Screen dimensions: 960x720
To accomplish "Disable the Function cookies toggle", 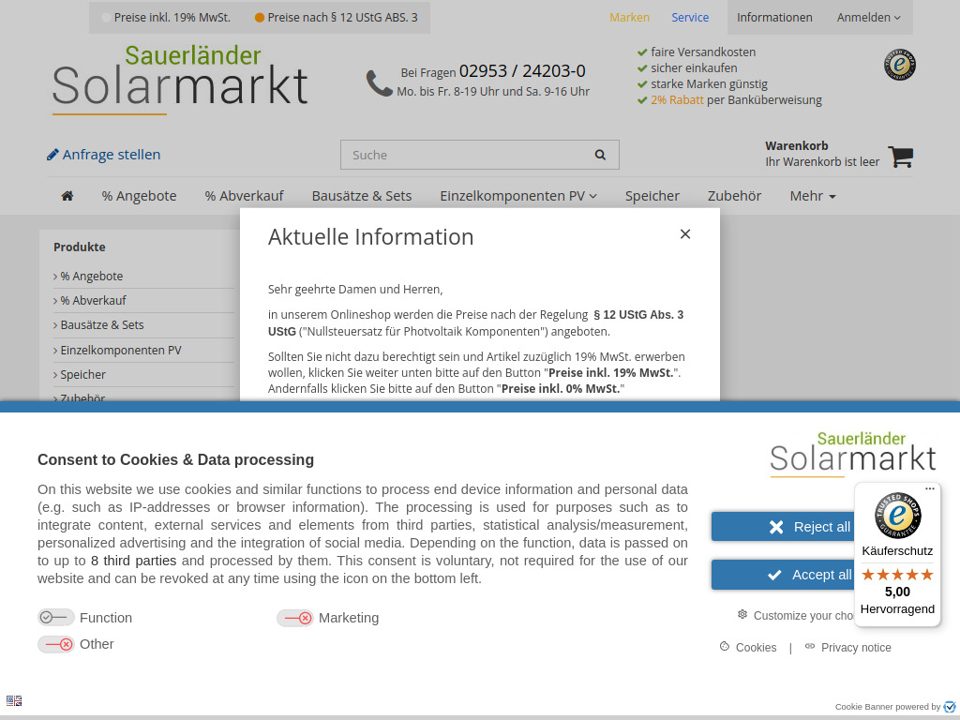I will (56, 617).
